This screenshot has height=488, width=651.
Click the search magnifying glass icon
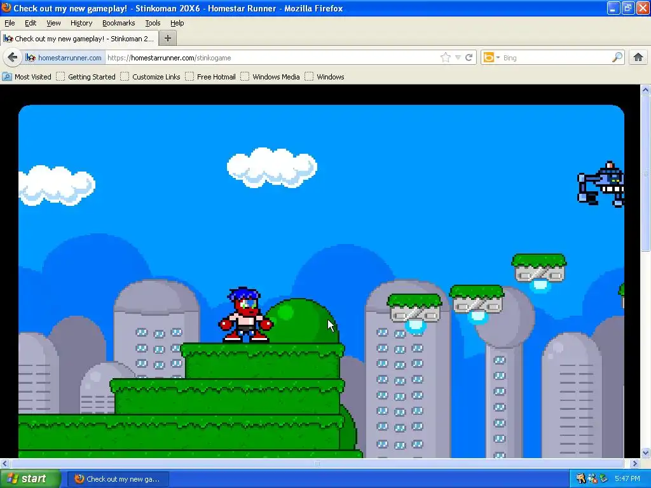coord(617,57)
